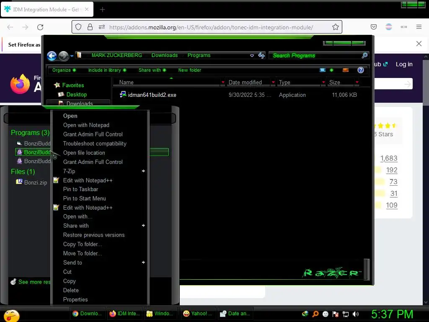This screenshot has width=429, height=322.
Task: Expand the 7-Zip submenu
Action: 100,171
